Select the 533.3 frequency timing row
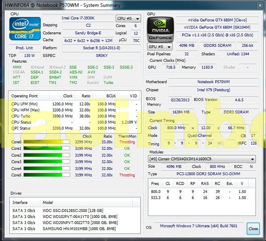Screen dimensions: 266x241 tap(202, 198)
